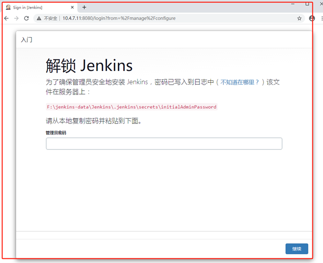Click the 入门 header text
The height and width of the screenshot is (263, 323).
pyautogui.click(x=26, y=40)
